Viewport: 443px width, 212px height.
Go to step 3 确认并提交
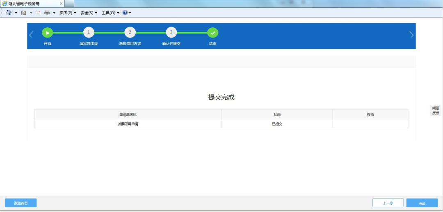(x=171, y=32)
